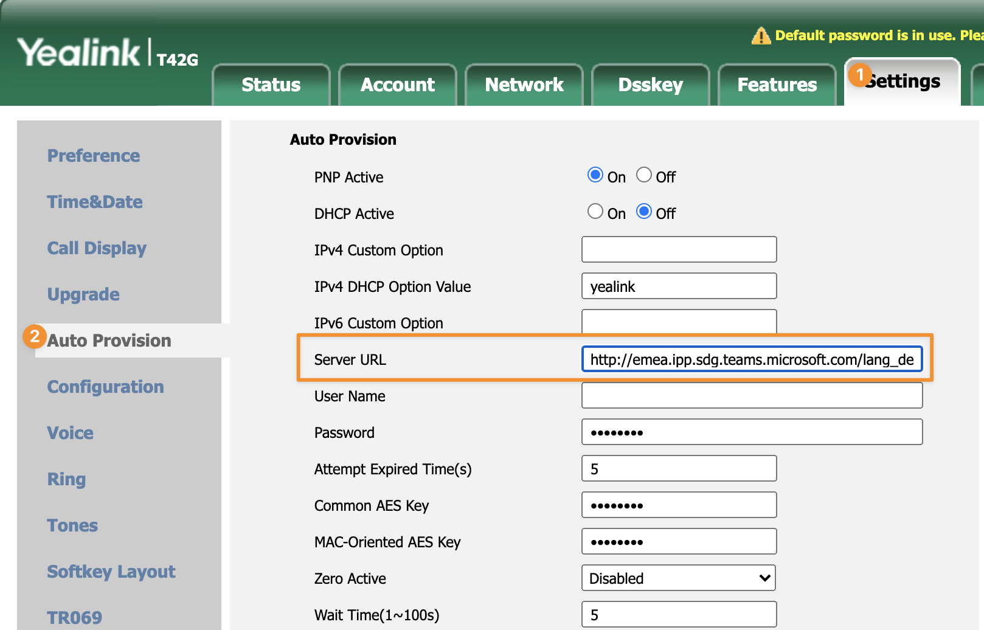Click the IPv6 Custom Option field
Screen dimensions: 984x630
pos(679,322)
